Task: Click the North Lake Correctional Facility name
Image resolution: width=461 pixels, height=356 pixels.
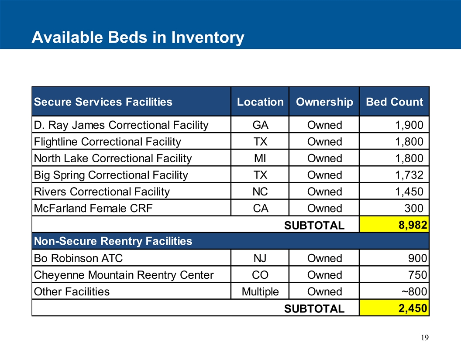Action: click(x=113, y=158)
